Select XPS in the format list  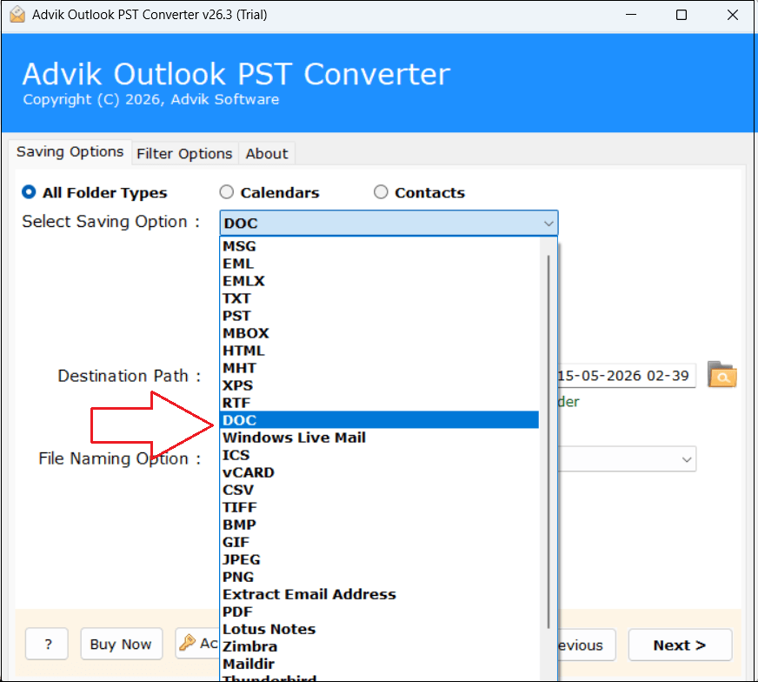(380, 385)
